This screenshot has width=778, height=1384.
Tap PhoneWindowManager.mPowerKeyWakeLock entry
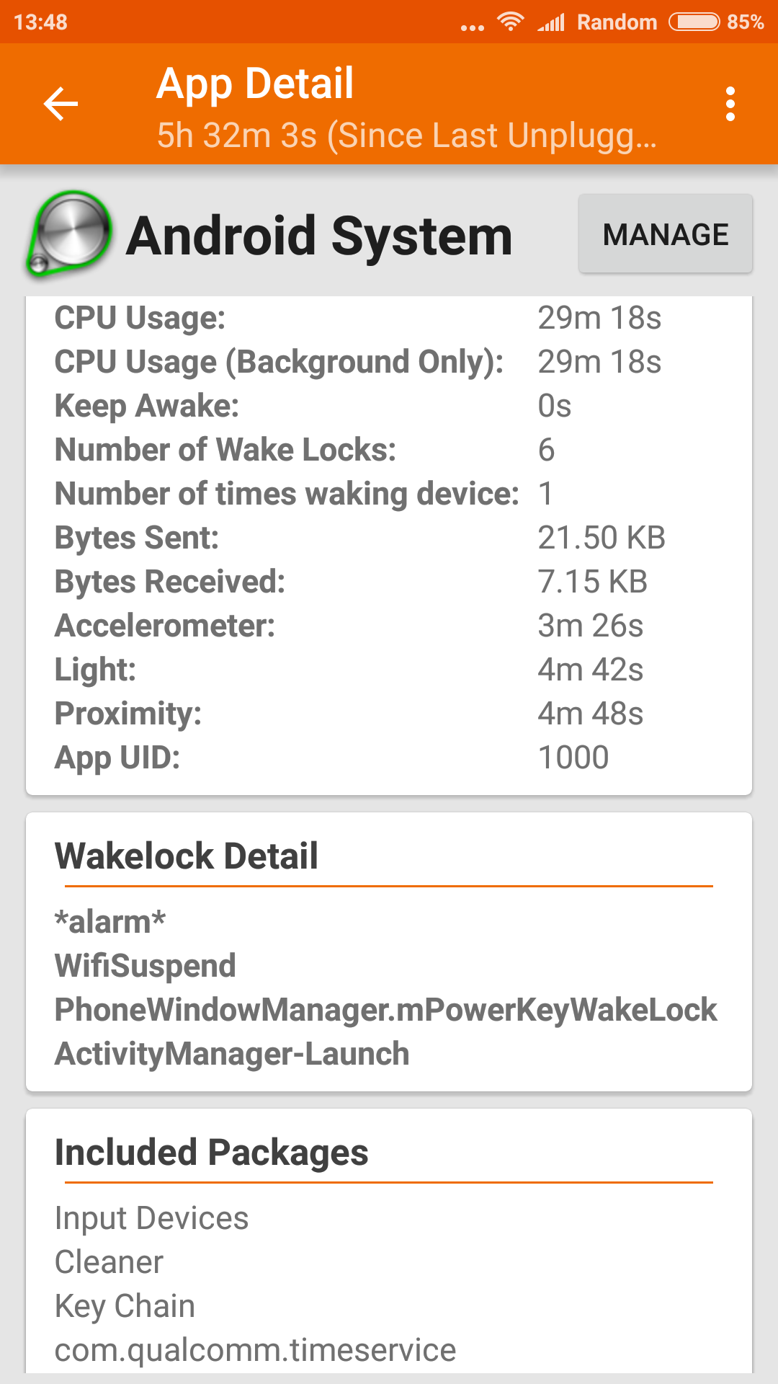click(x=386, y=1010)
